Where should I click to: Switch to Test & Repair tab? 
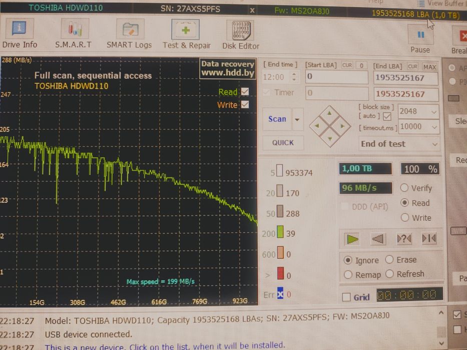click(x=186, y=34)
